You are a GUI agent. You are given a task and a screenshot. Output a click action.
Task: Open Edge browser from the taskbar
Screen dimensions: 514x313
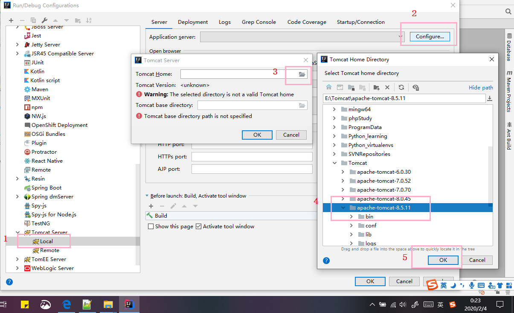67,304
